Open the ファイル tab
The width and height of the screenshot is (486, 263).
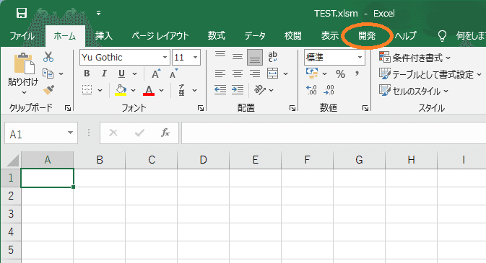pos(22,36)
